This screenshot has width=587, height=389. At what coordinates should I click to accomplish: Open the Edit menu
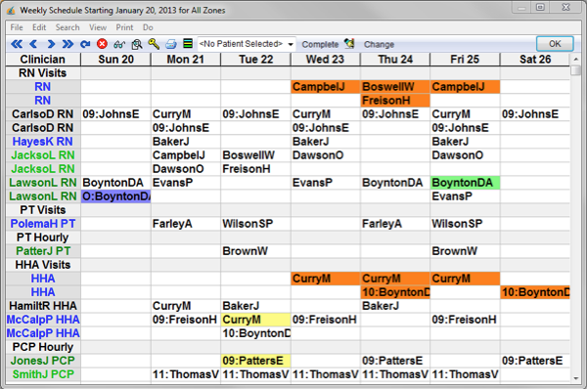[x=39, y=27]
